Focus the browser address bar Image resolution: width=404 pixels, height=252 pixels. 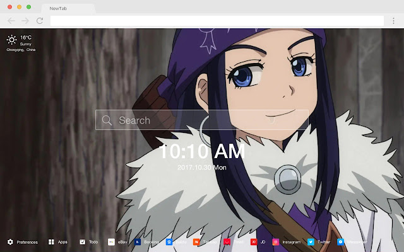217,21
